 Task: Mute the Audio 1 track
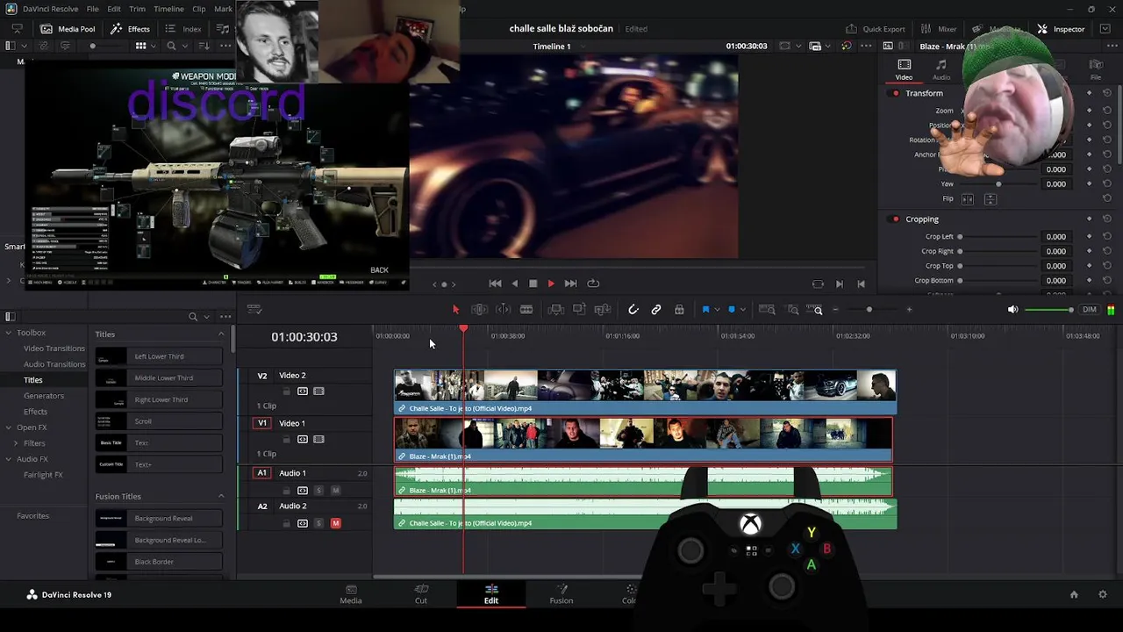(x=335, y=490)
